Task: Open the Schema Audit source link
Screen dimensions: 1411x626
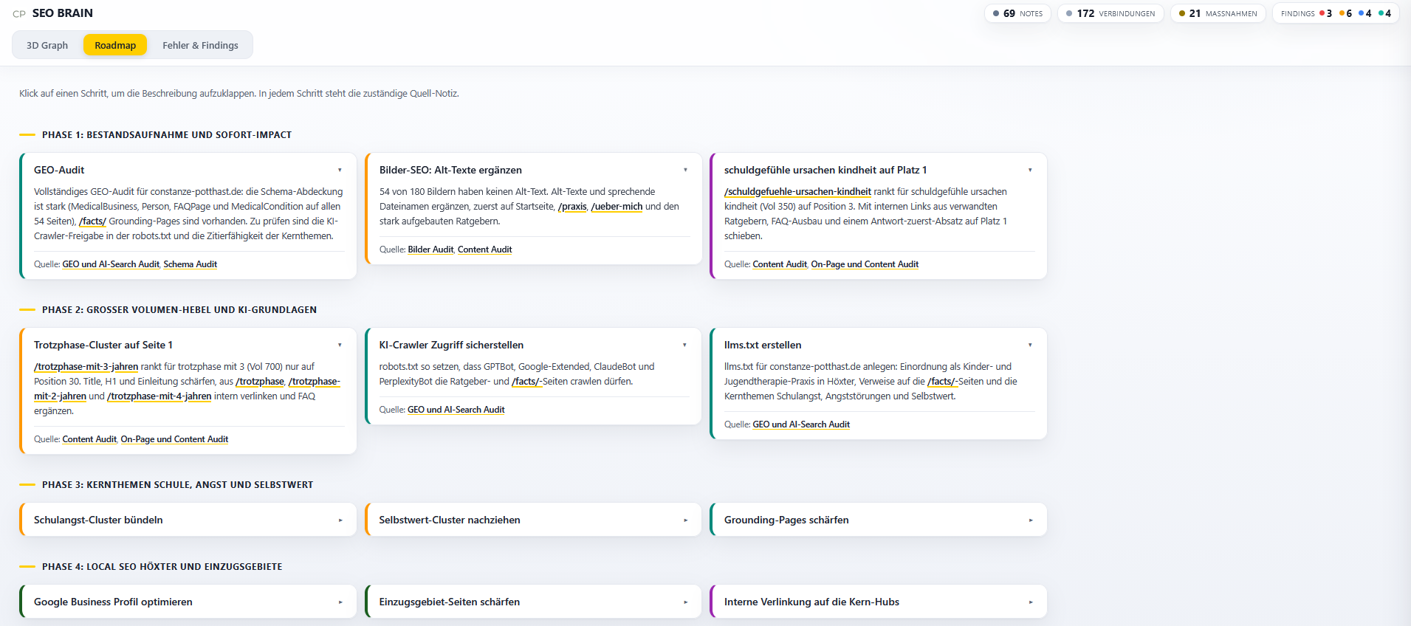Action: tap(190, 264)
